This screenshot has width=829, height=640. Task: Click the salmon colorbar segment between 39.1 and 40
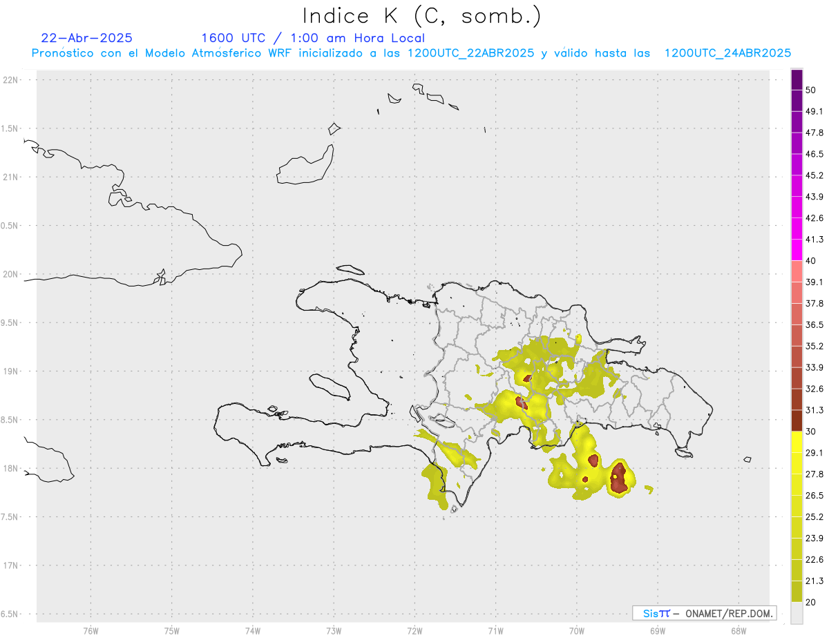[x=797, y=271]
